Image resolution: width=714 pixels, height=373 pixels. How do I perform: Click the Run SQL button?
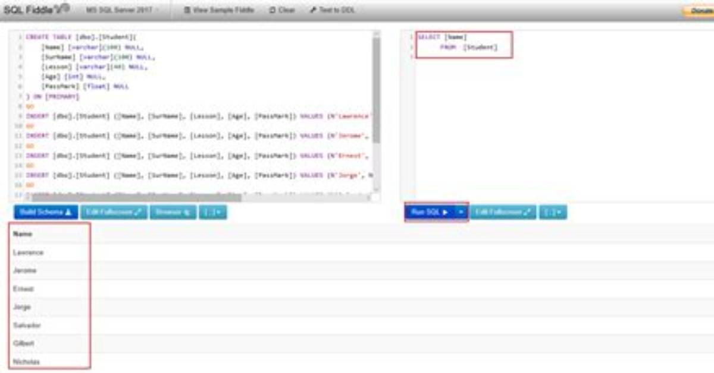click(x=430, y=212)
